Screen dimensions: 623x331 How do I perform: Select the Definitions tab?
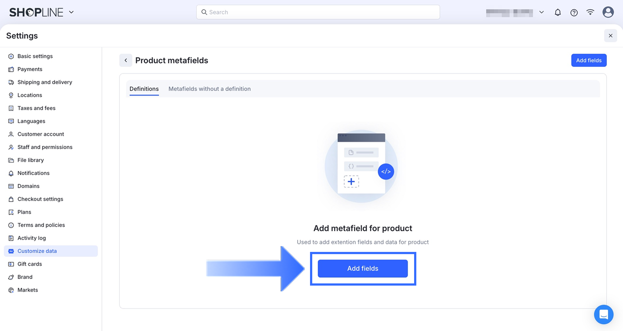144,89
